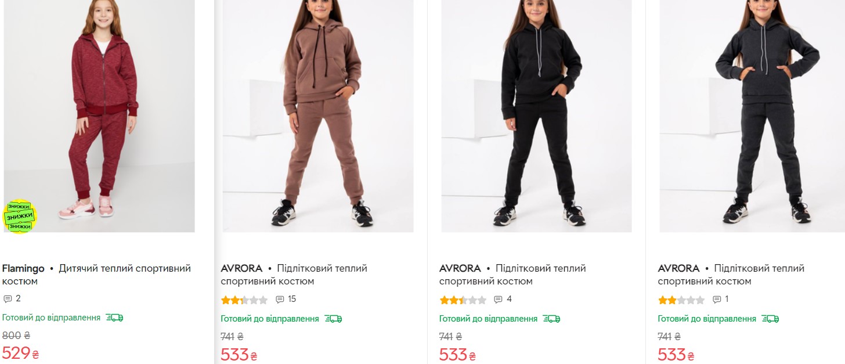This screenshot has height=364, width=845.
Task: Open the dark gray AVRORA suit title link
Action: (x=731, y=275)
